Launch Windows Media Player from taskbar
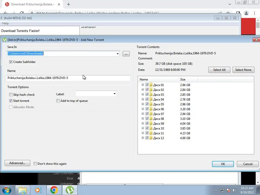This screenshot has height=195, width=260. pyautogui.click(x=38, y=190)
